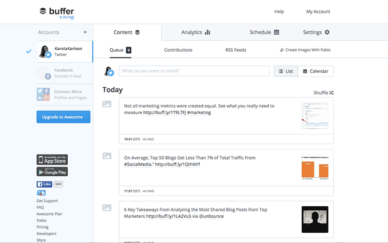The width and height of the screenshot is (388, 243).
Task: Open marketing metrics chart thumbnail
Action: tap(315, 116)
